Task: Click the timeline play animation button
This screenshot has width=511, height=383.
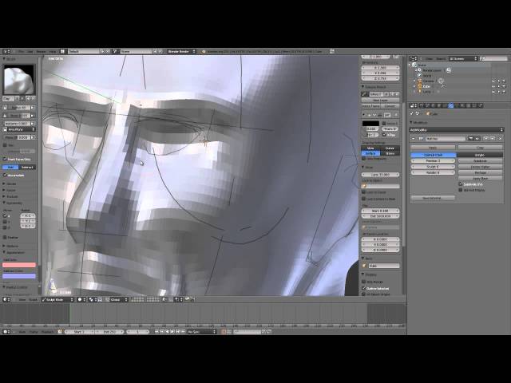Action: pyautogui.click(x=172, y=332)
